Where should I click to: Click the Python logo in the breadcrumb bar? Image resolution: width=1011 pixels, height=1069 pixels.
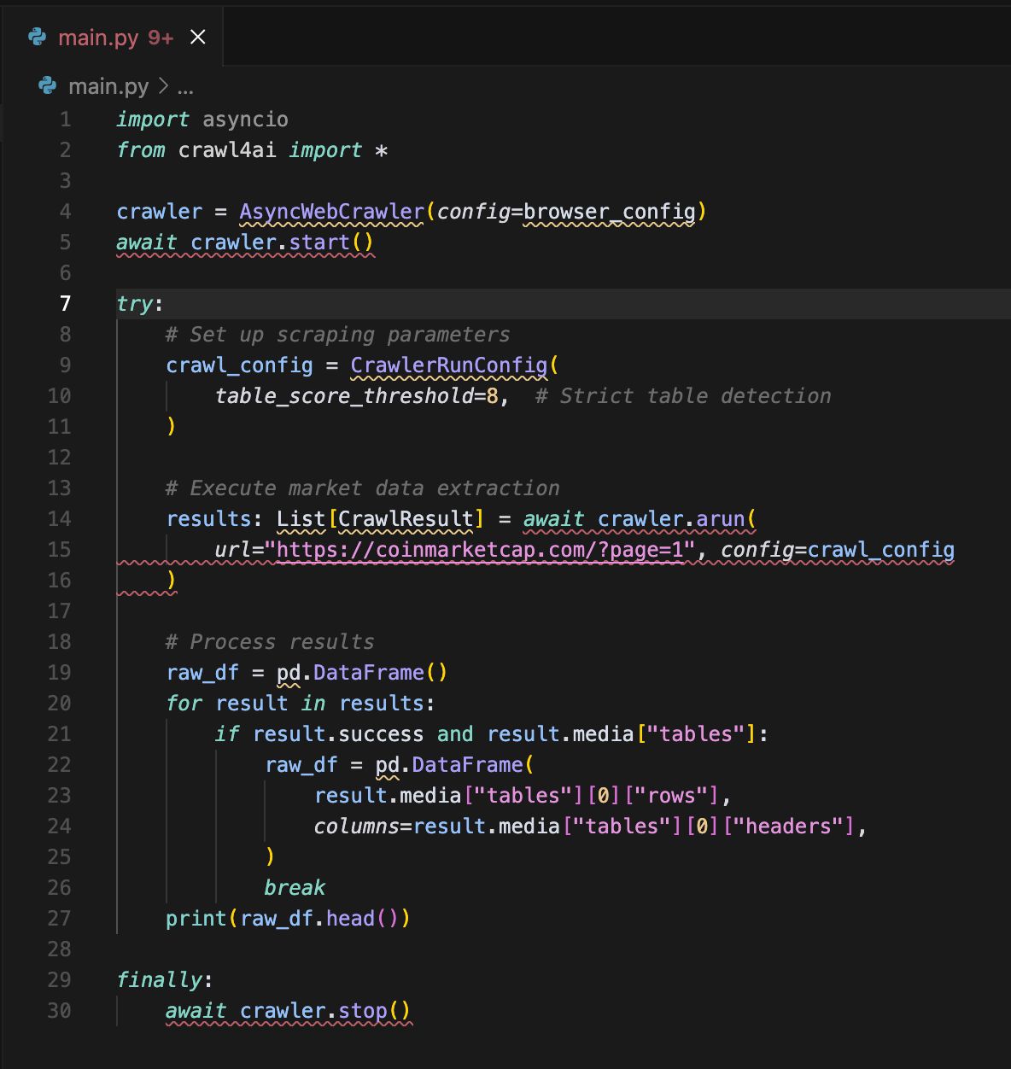pos(48,85)
